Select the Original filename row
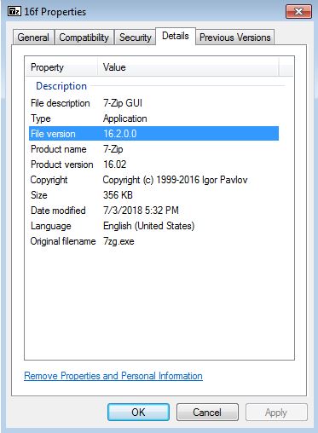The height and width of the screenshot is (433, 318). [153, 241]
